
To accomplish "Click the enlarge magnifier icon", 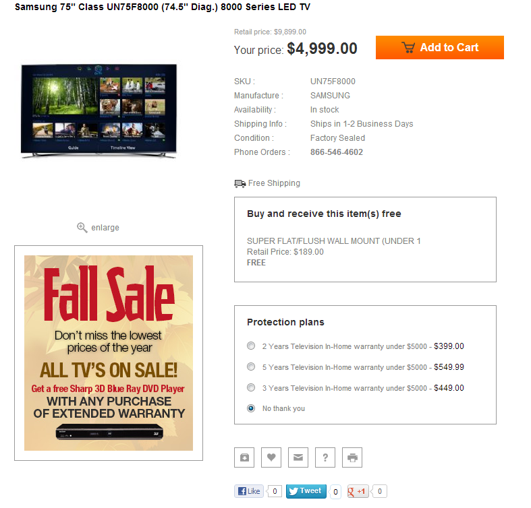I will click(82, 228).
